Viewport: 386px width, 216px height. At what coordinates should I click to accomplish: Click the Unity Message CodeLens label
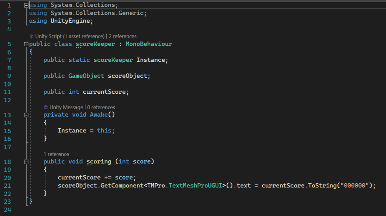66,107
